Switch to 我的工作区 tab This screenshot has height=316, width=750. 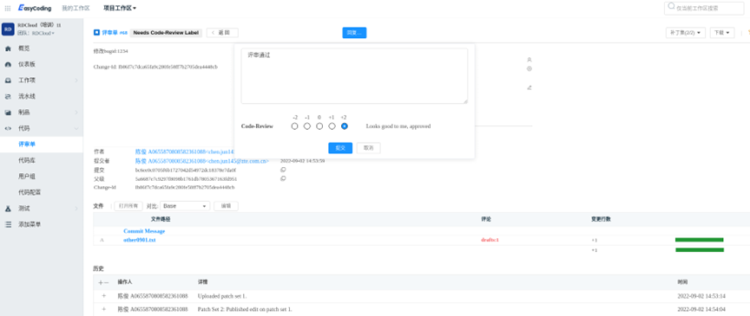(76, 8)
